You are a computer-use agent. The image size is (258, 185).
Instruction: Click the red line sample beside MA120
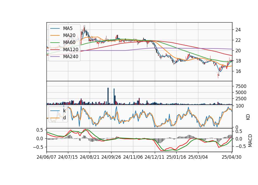click(55, 50)
